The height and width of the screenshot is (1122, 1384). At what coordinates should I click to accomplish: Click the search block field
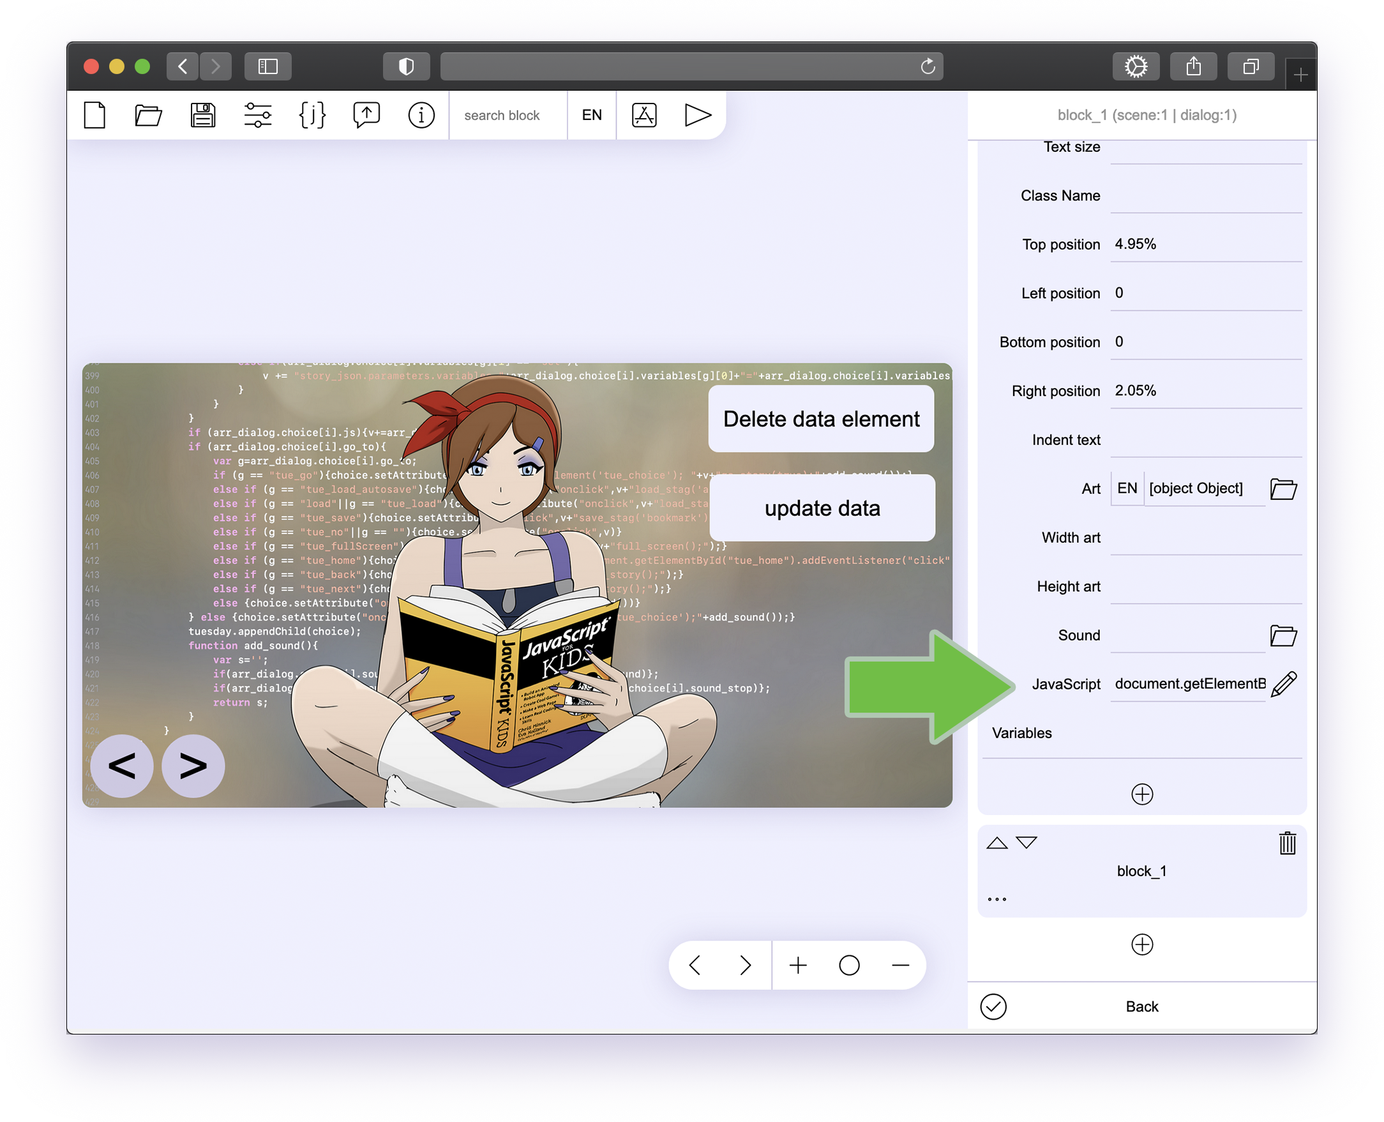tap(508, 116)
